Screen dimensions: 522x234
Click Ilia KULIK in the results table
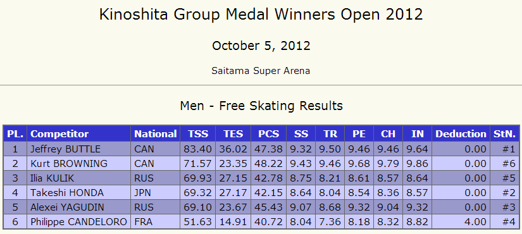53,178
